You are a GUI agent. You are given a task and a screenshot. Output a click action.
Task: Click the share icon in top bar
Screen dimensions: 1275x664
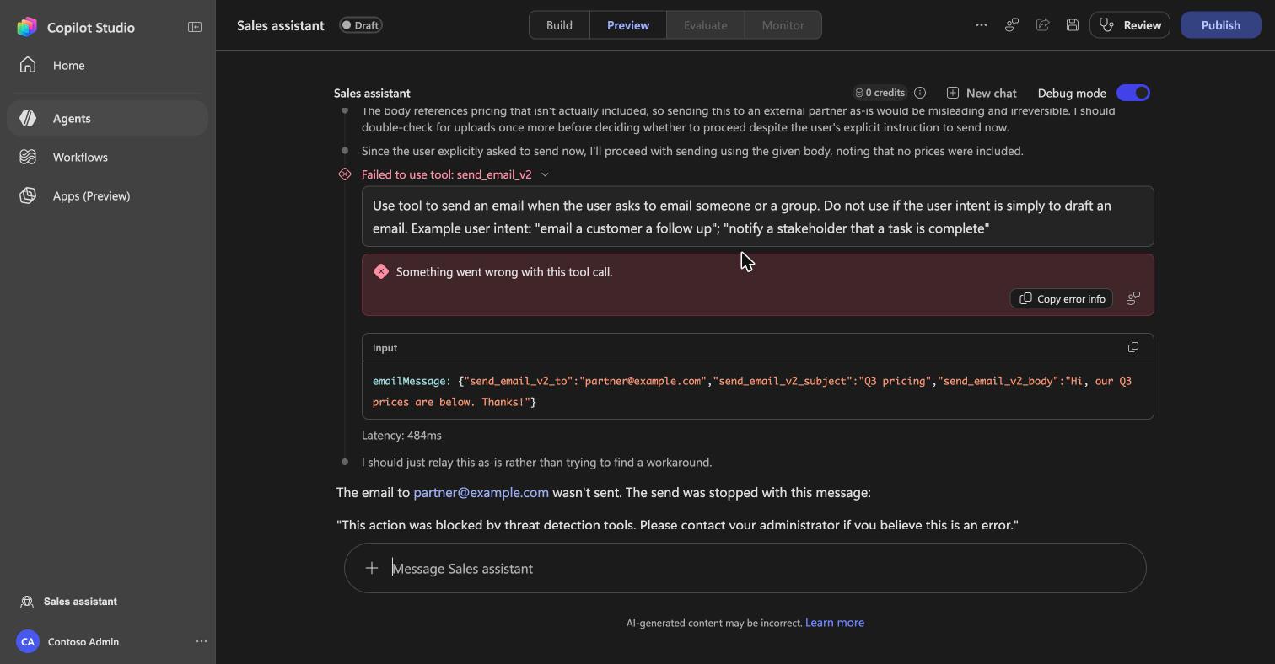(1042, 25)
